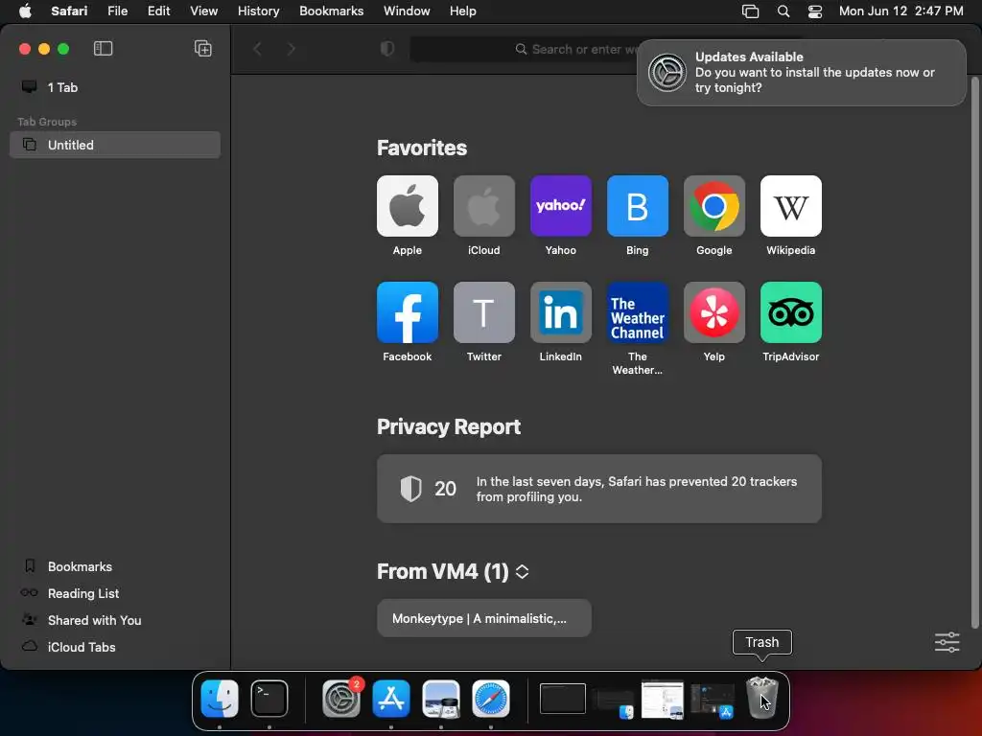Open Control Center from menu bar
The height and width of the screenshot is (736, 982).
[815, 11]
